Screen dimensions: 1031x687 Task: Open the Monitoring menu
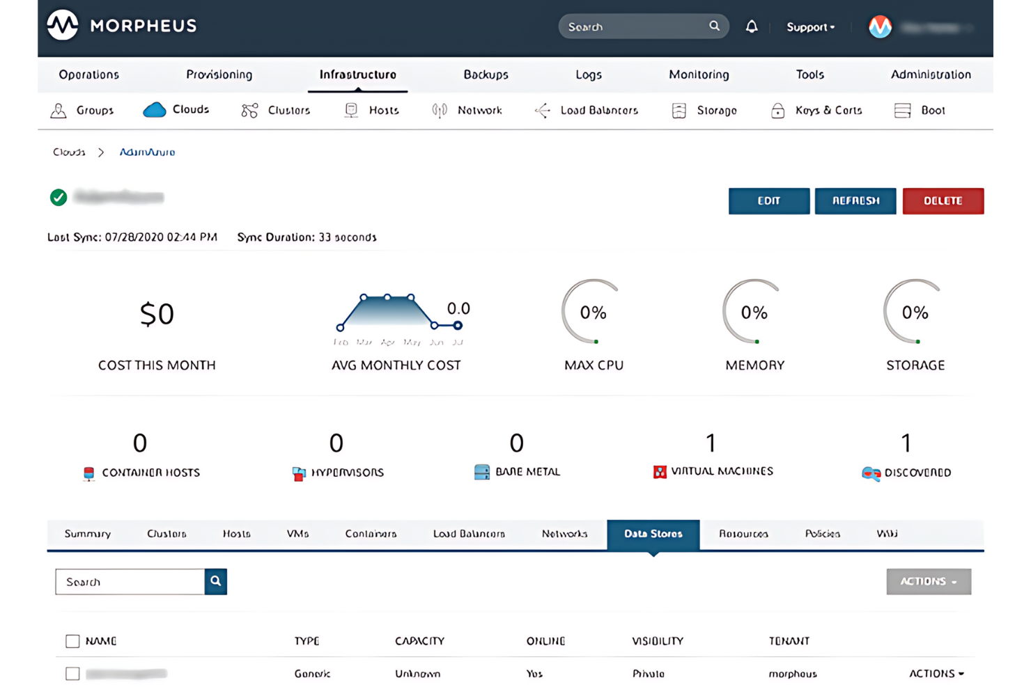(699, 74)
